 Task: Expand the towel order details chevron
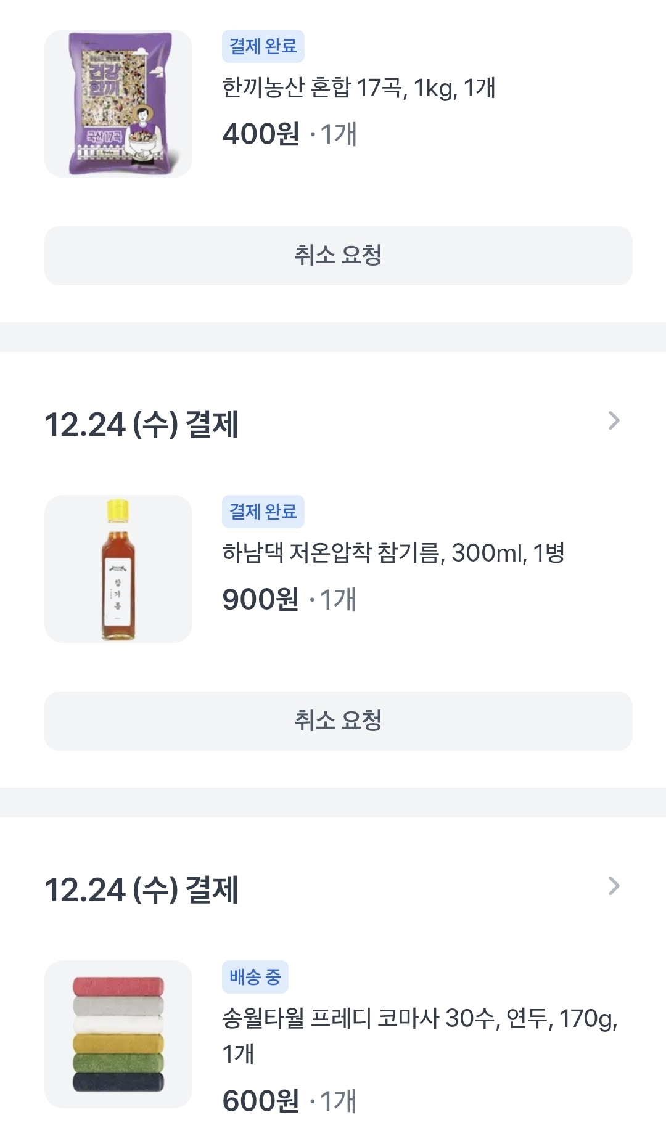tap(614, 886)
